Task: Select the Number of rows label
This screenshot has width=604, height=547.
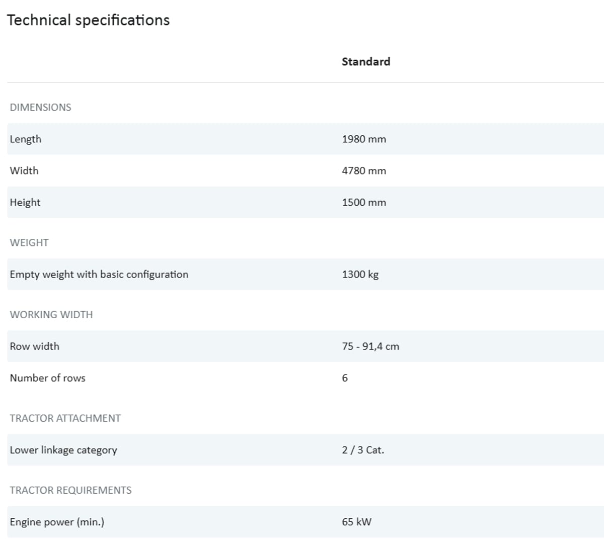Action: (48, 378)
